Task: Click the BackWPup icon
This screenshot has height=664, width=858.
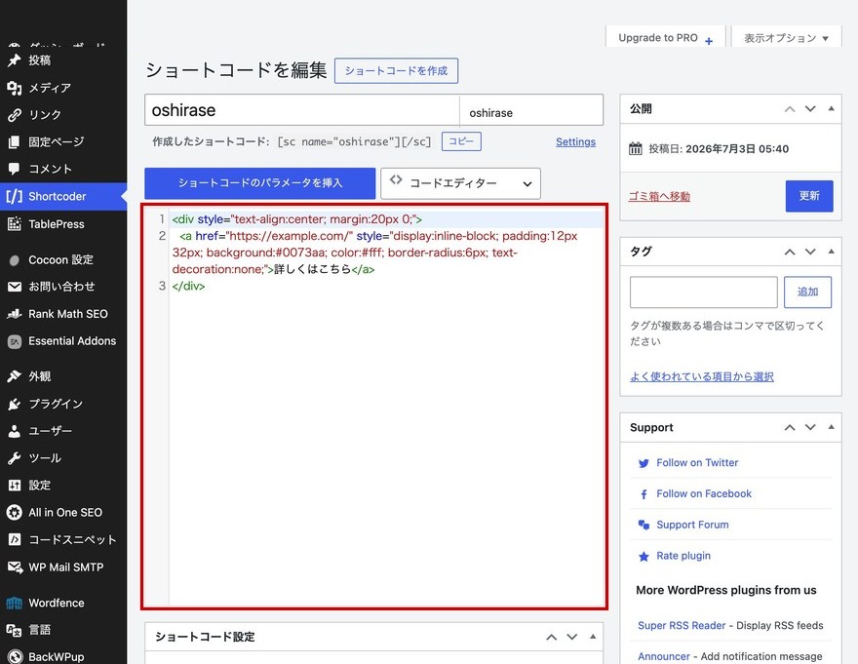Action: (x=15, y=656)
